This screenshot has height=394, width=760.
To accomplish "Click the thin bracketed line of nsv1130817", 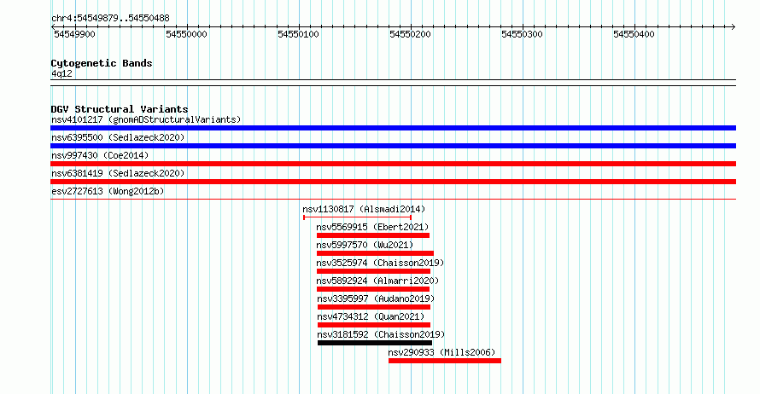I will [358, 217].
